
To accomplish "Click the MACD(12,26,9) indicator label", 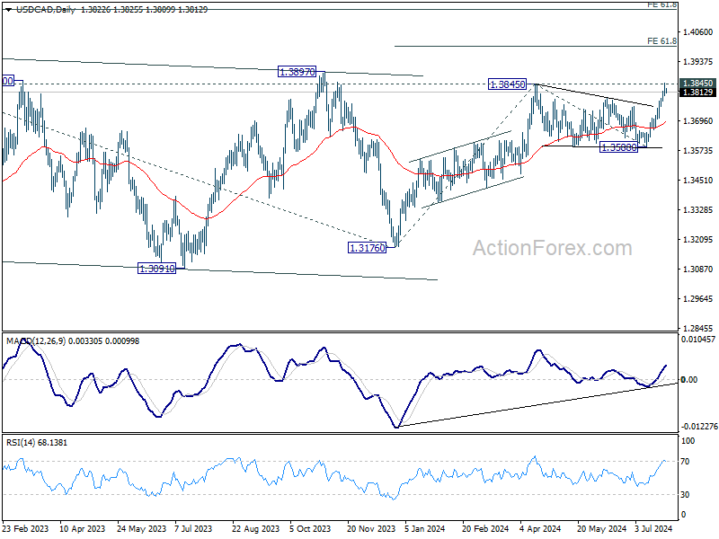I will 36,341.
